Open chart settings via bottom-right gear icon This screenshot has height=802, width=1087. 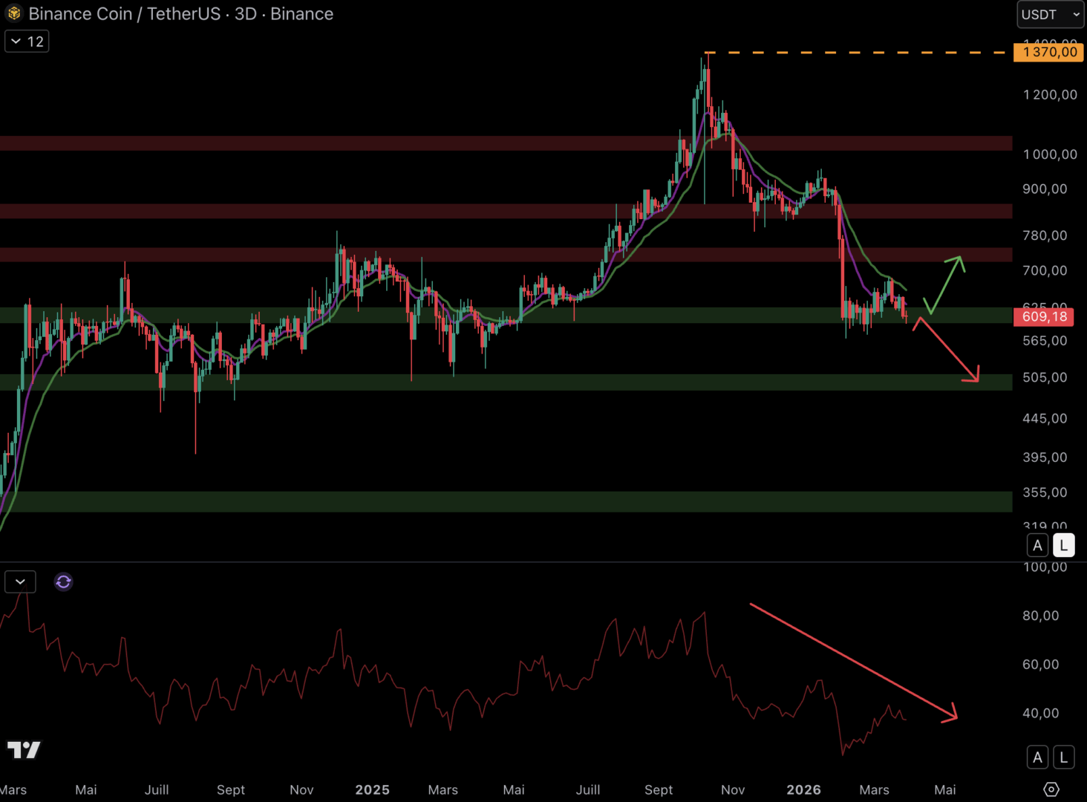click(1051, 789)
